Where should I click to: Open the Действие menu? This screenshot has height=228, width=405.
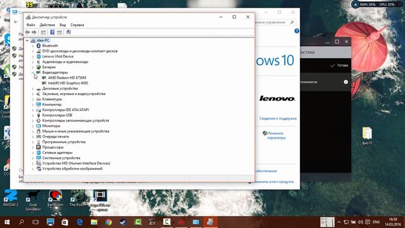tap(47, 25)
